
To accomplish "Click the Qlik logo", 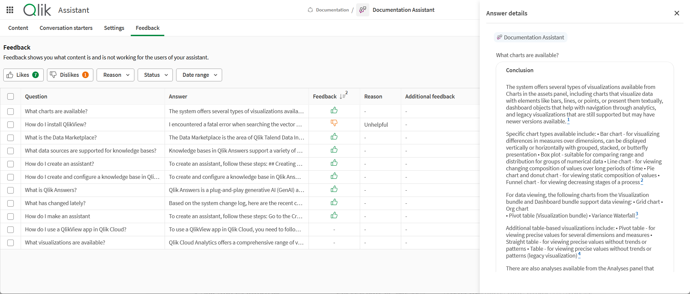I will point(37,10).
